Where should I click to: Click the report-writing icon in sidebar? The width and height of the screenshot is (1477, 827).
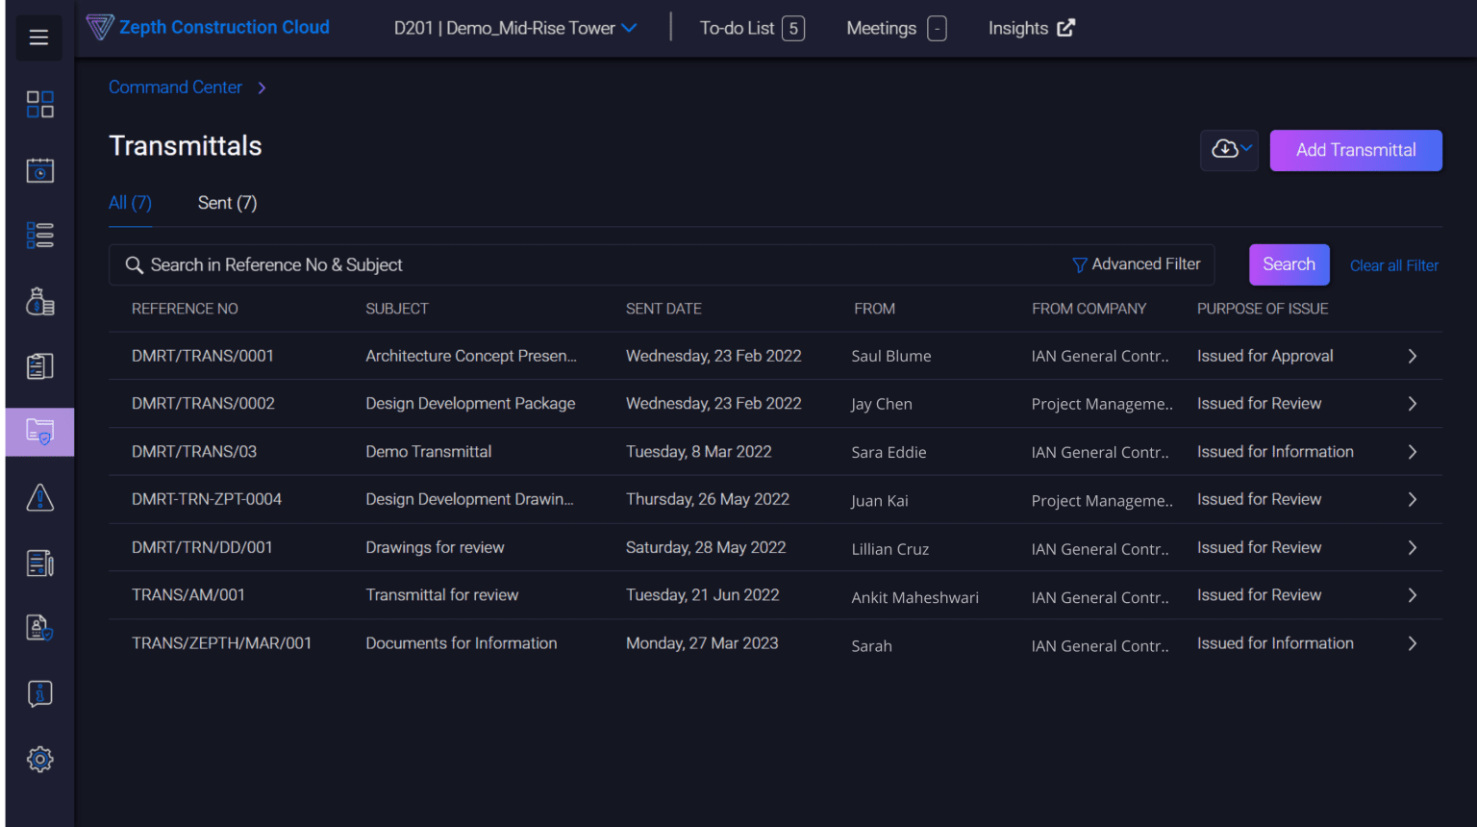tap(39, 564)
